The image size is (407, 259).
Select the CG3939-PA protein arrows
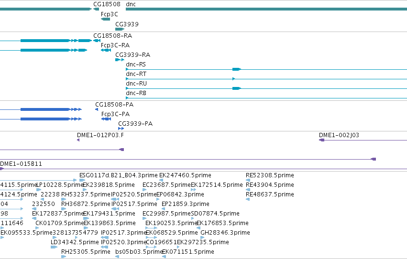121,129
